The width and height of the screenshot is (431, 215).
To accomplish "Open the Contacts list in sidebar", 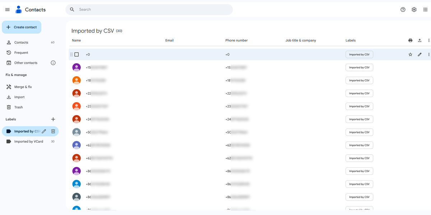I will click(x=30, y=42).
